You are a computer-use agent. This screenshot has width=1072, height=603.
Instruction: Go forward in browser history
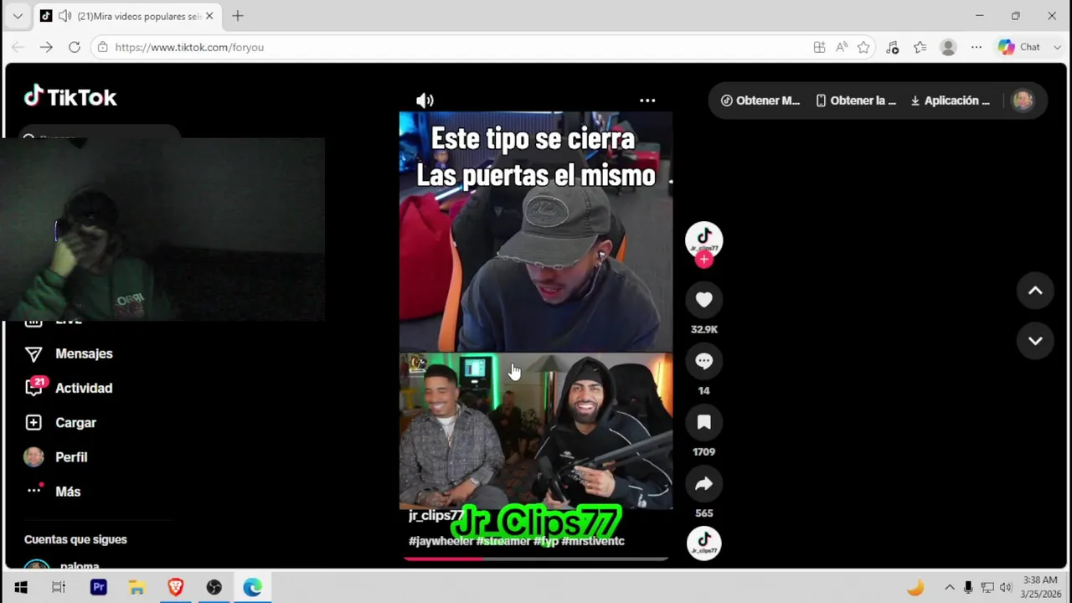(x=46, y=47)
